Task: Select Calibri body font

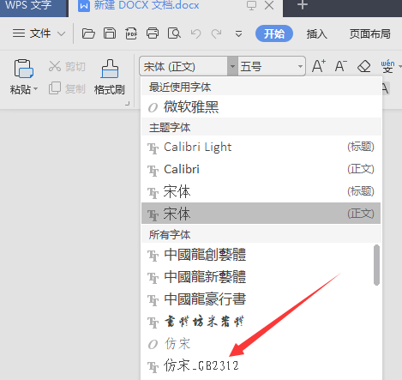Action: [261, 169]
